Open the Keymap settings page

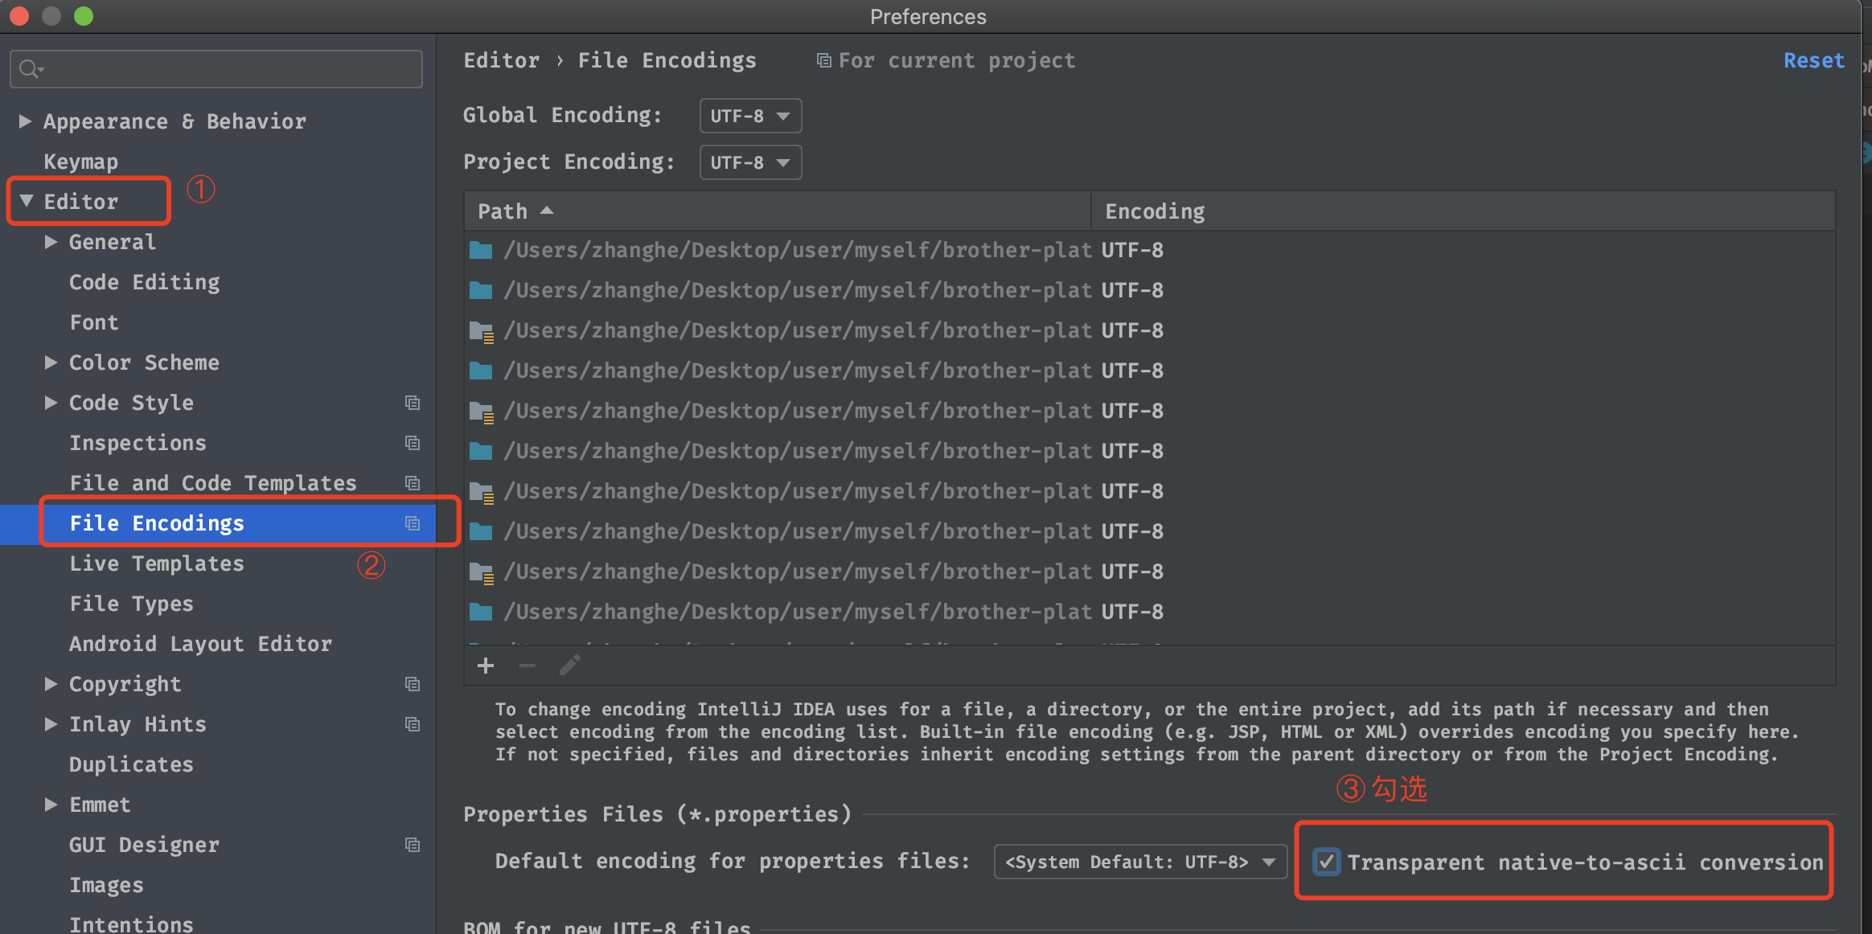coord(80,162)
